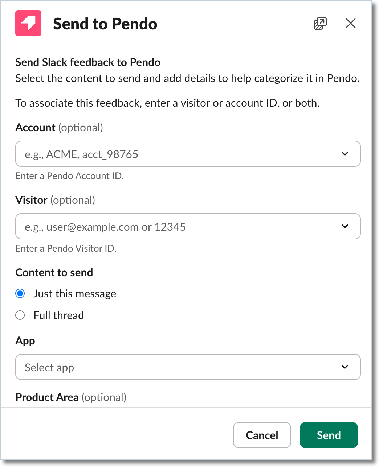
Task: Click the Enter a Pendo Account ID hint
Action: [70, 176]
